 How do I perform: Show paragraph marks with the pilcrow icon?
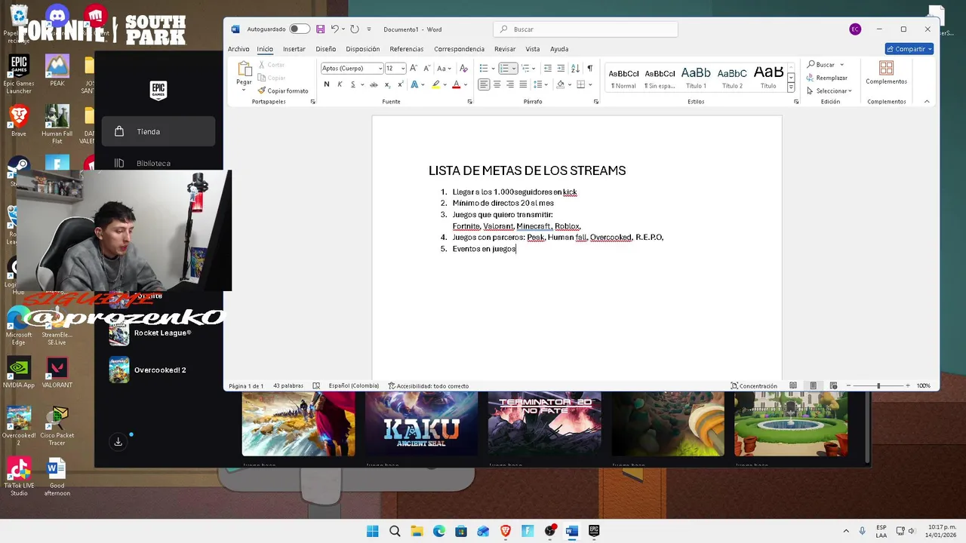click(589, 68)
